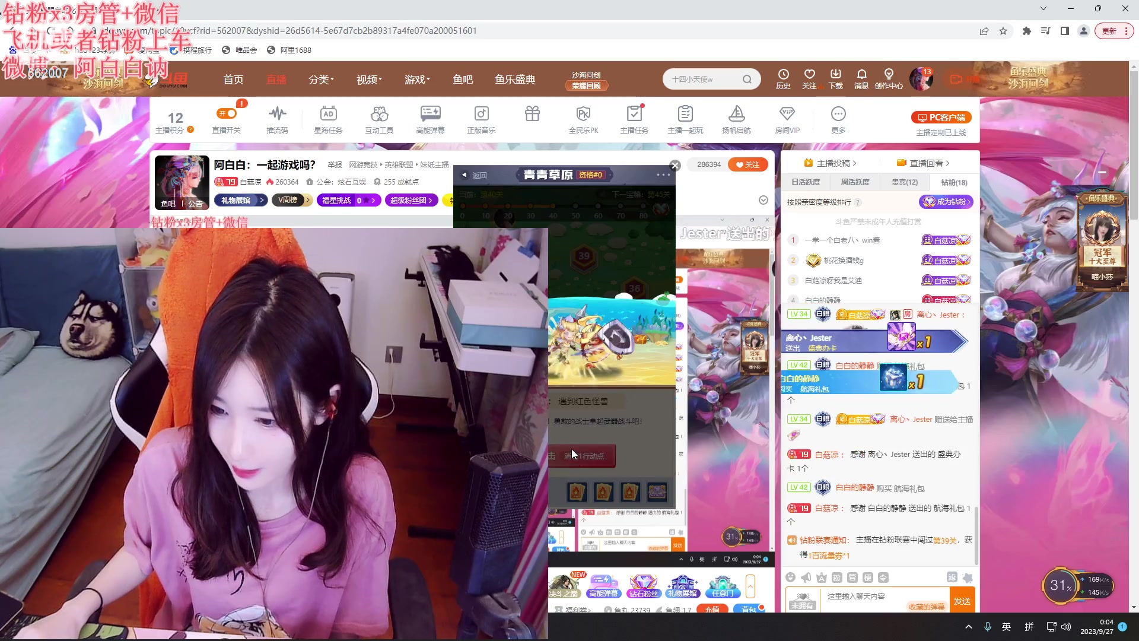Click the 高能弹幕 toolbar icon
Image resolution: width=1139 pixels, height=641 pixels.
click(430, 119)
